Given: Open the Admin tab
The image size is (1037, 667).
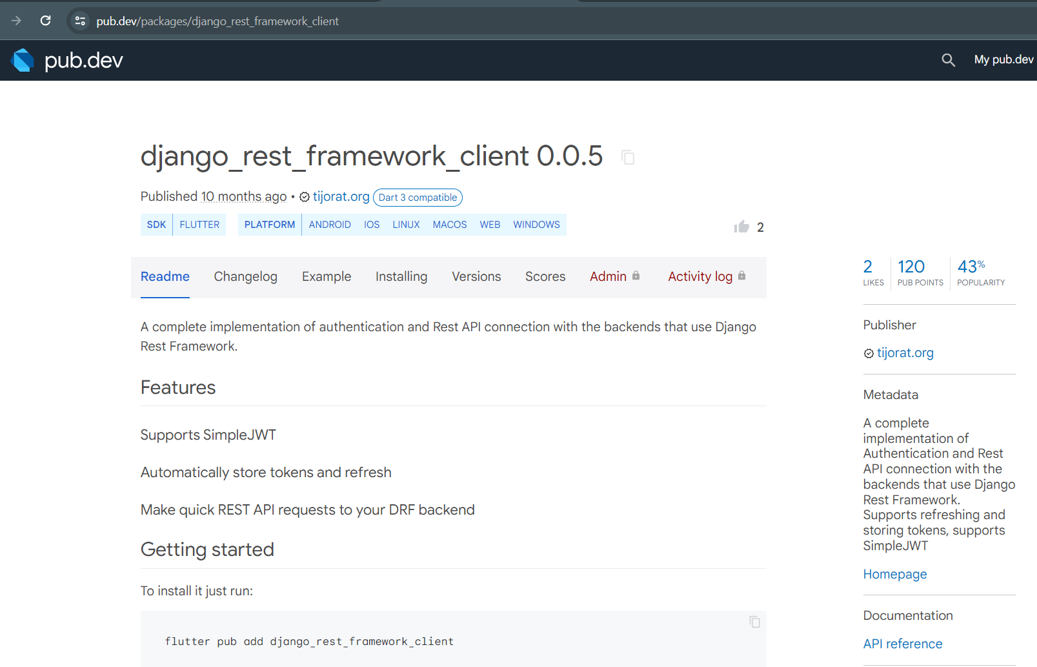Looking at the screenshot, I should pyautogui.click(x=608, y=276).
